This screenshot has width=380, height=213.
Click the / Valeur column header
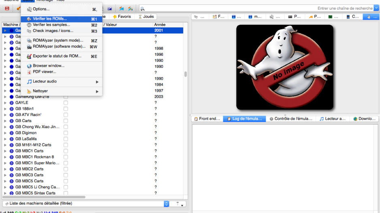(110, 25)
